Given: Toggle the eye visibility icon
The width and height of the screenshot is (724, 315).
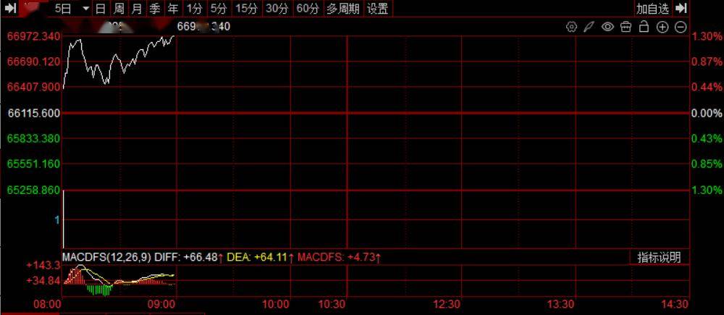Looking at the screenshot, I should [x=607, y=27].
